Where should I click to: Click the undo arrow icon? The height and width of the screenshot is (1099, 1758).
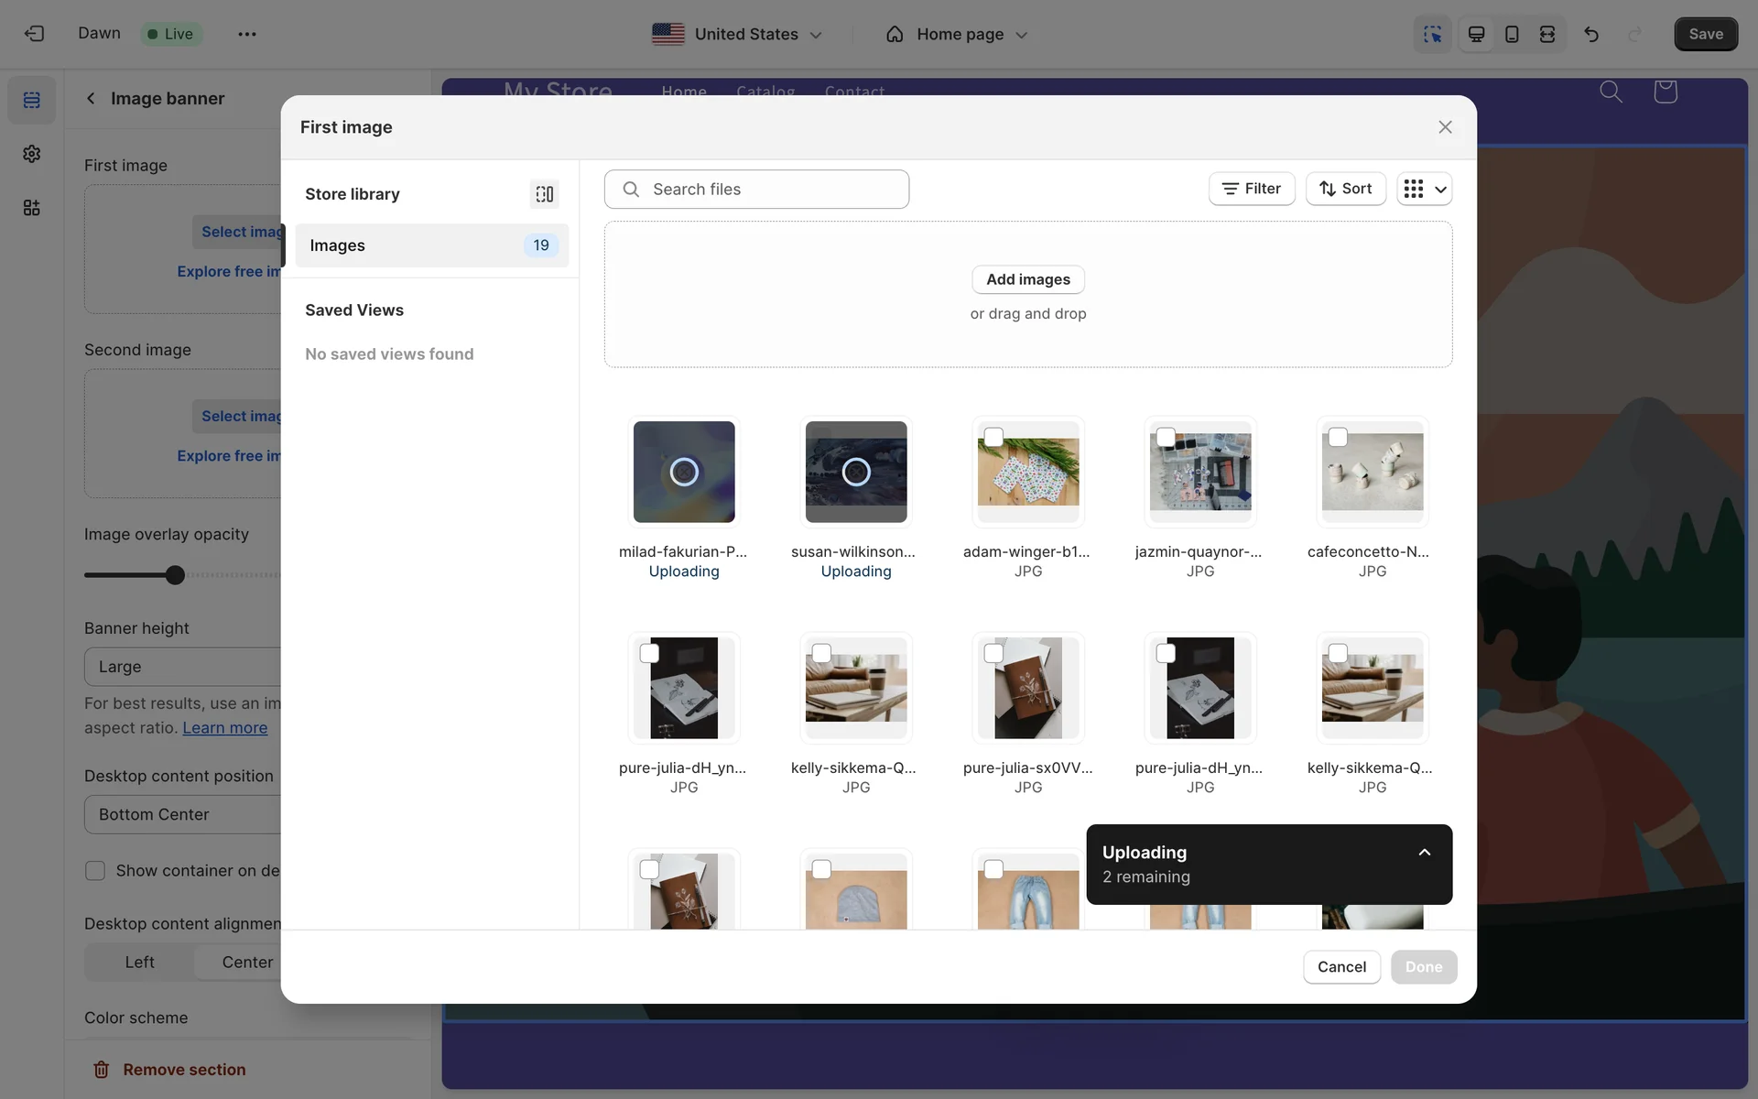1591,34
